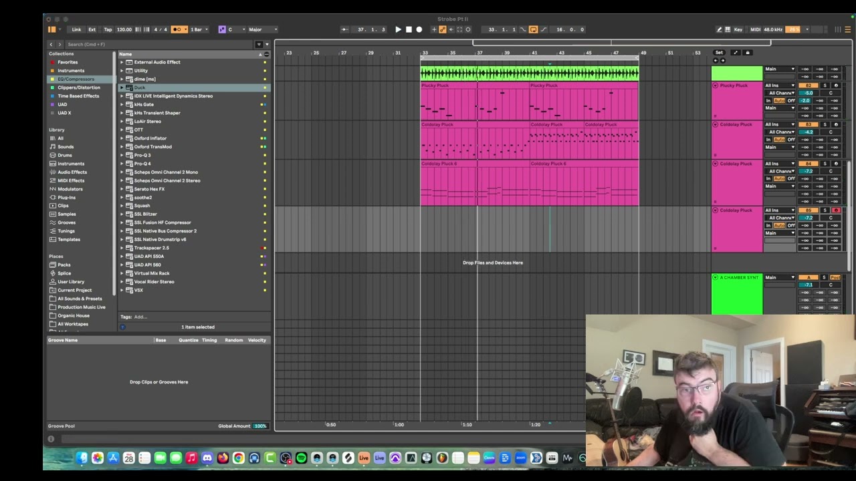Enable Key mapping mode

[738, 29]
